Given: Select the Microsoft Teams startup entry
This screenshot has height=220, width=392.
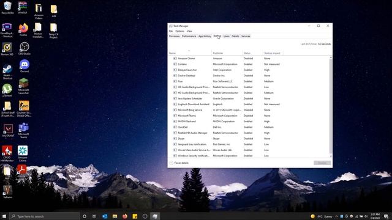Looking at the screenshot, I should [x=249, y=116].
